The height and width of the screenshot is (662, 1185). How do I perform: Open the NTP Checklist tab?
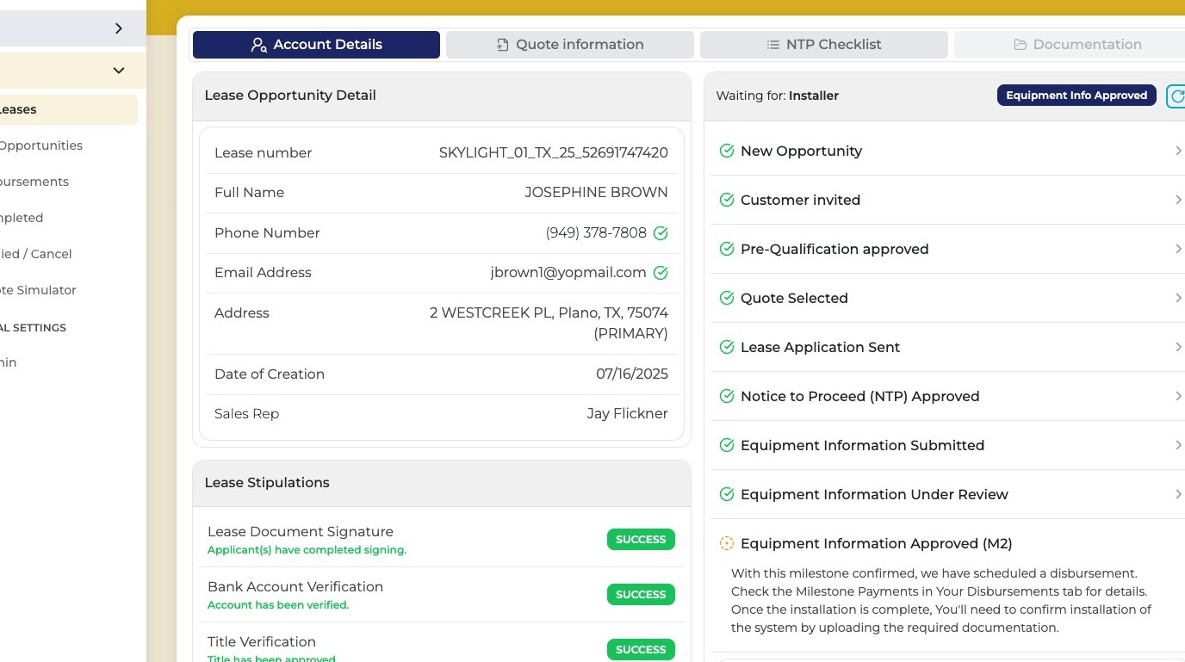[x=824, y=45]
